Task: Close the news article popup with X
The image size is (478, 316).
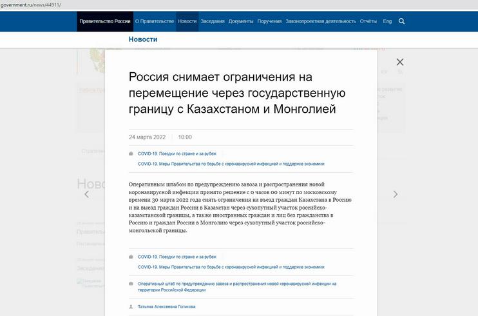Action: 400,62
